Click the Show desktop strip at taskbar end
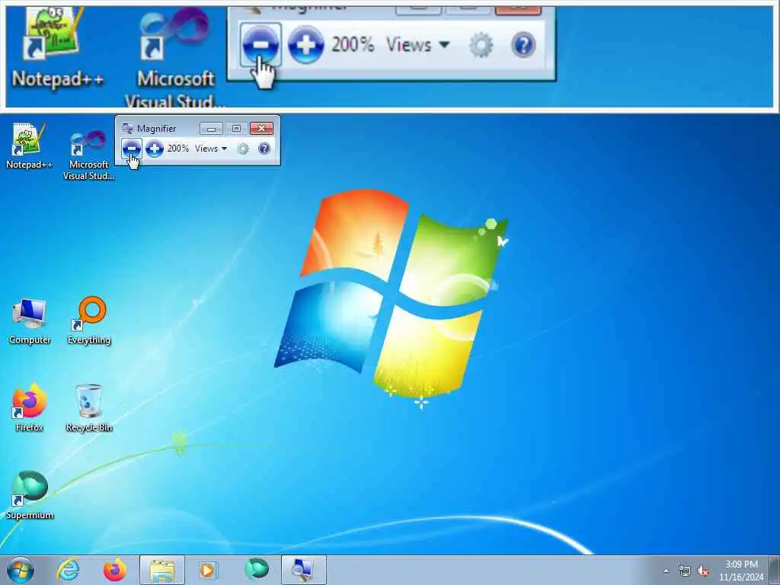The height and width of the screenshot is (585, 780). tap(775, 570)
